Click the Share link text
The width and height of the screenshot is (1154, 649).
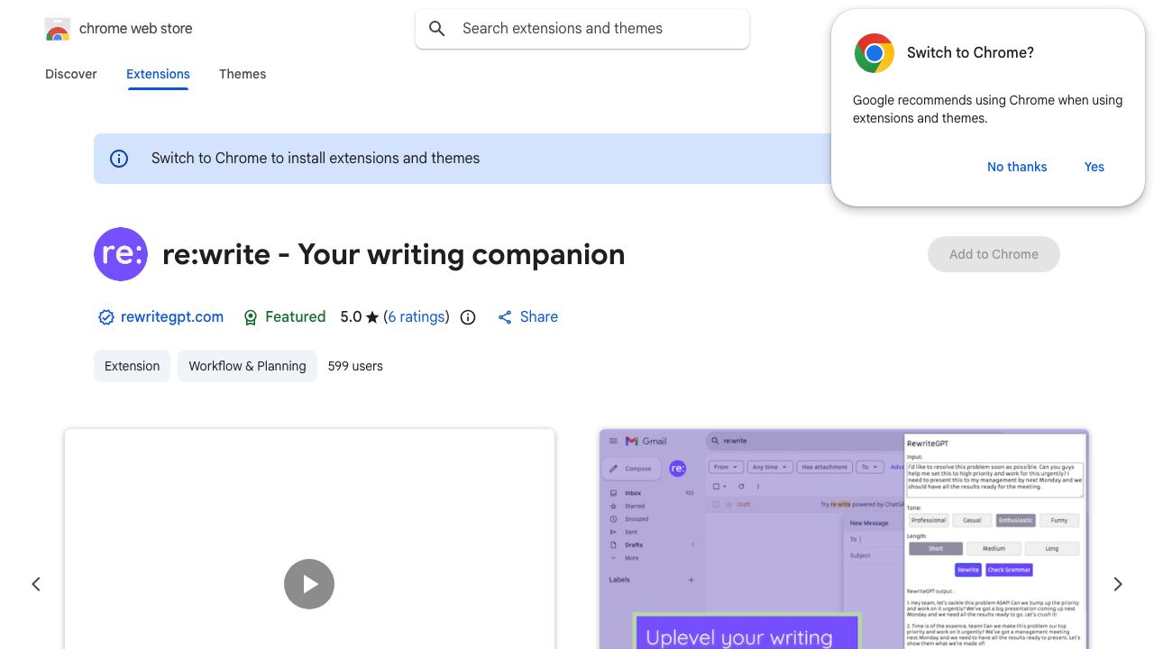point(539,317)
